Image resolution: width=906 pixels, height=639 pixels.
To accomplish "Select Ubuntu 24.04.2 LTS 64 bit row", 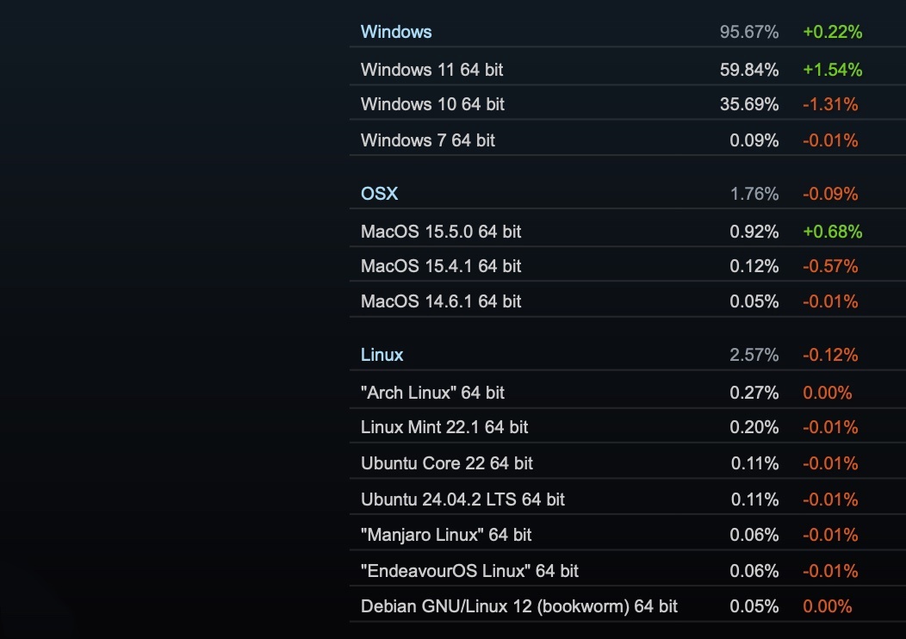I will (x=462, y=499).
